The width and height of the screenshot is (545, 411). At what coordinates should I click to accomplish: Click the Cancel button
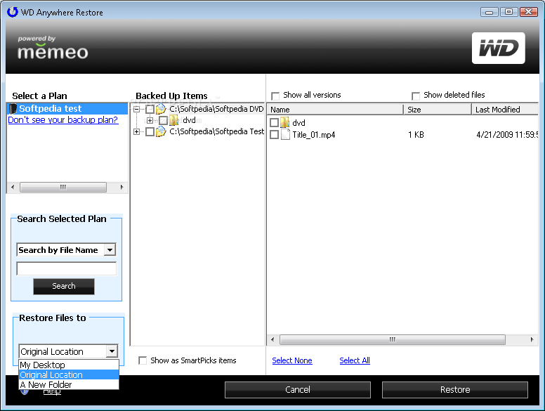298,389
